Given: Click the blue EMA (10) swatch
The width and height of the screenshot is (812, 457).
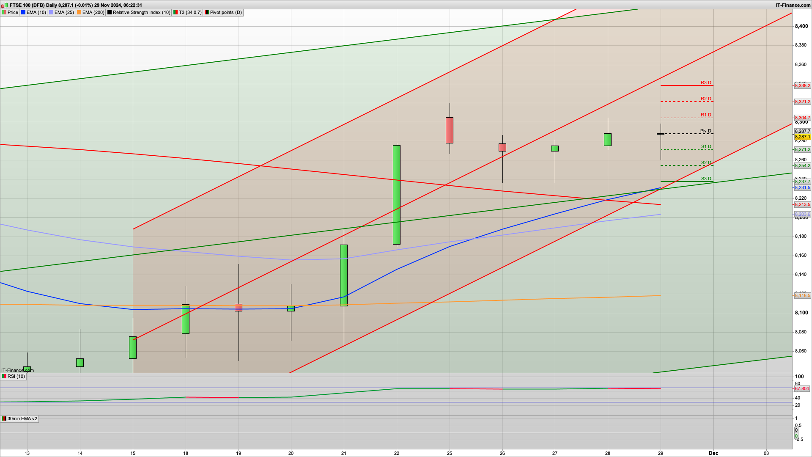Looking at the screenshot, I should tap(23, 13).
